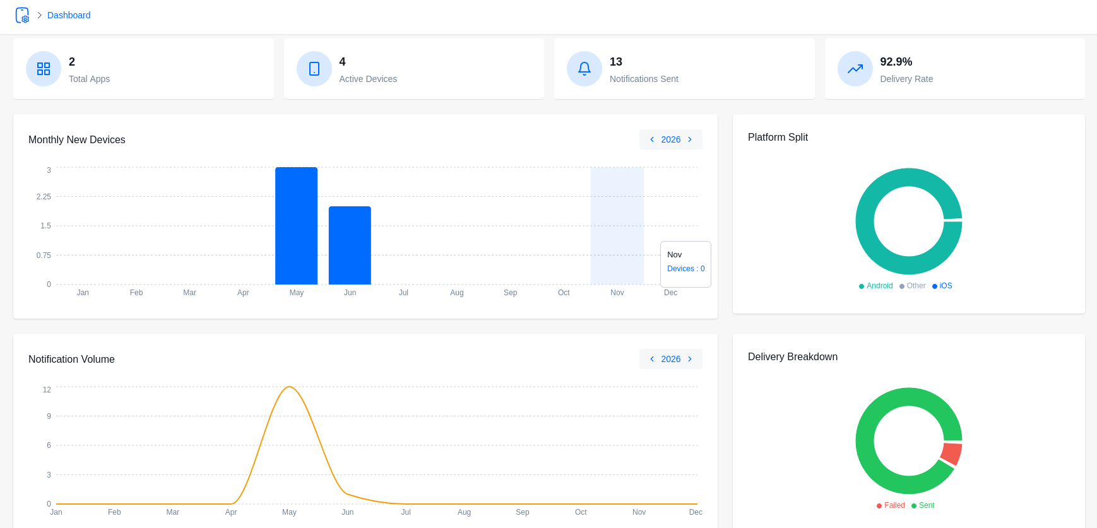
Task: Click the Delivery Breakdown title
Action: (x=793, y=356)
